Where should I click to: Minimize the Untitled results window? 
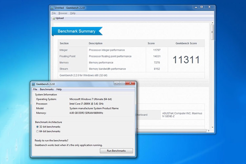pyautogui.click(x=196, y=7)
